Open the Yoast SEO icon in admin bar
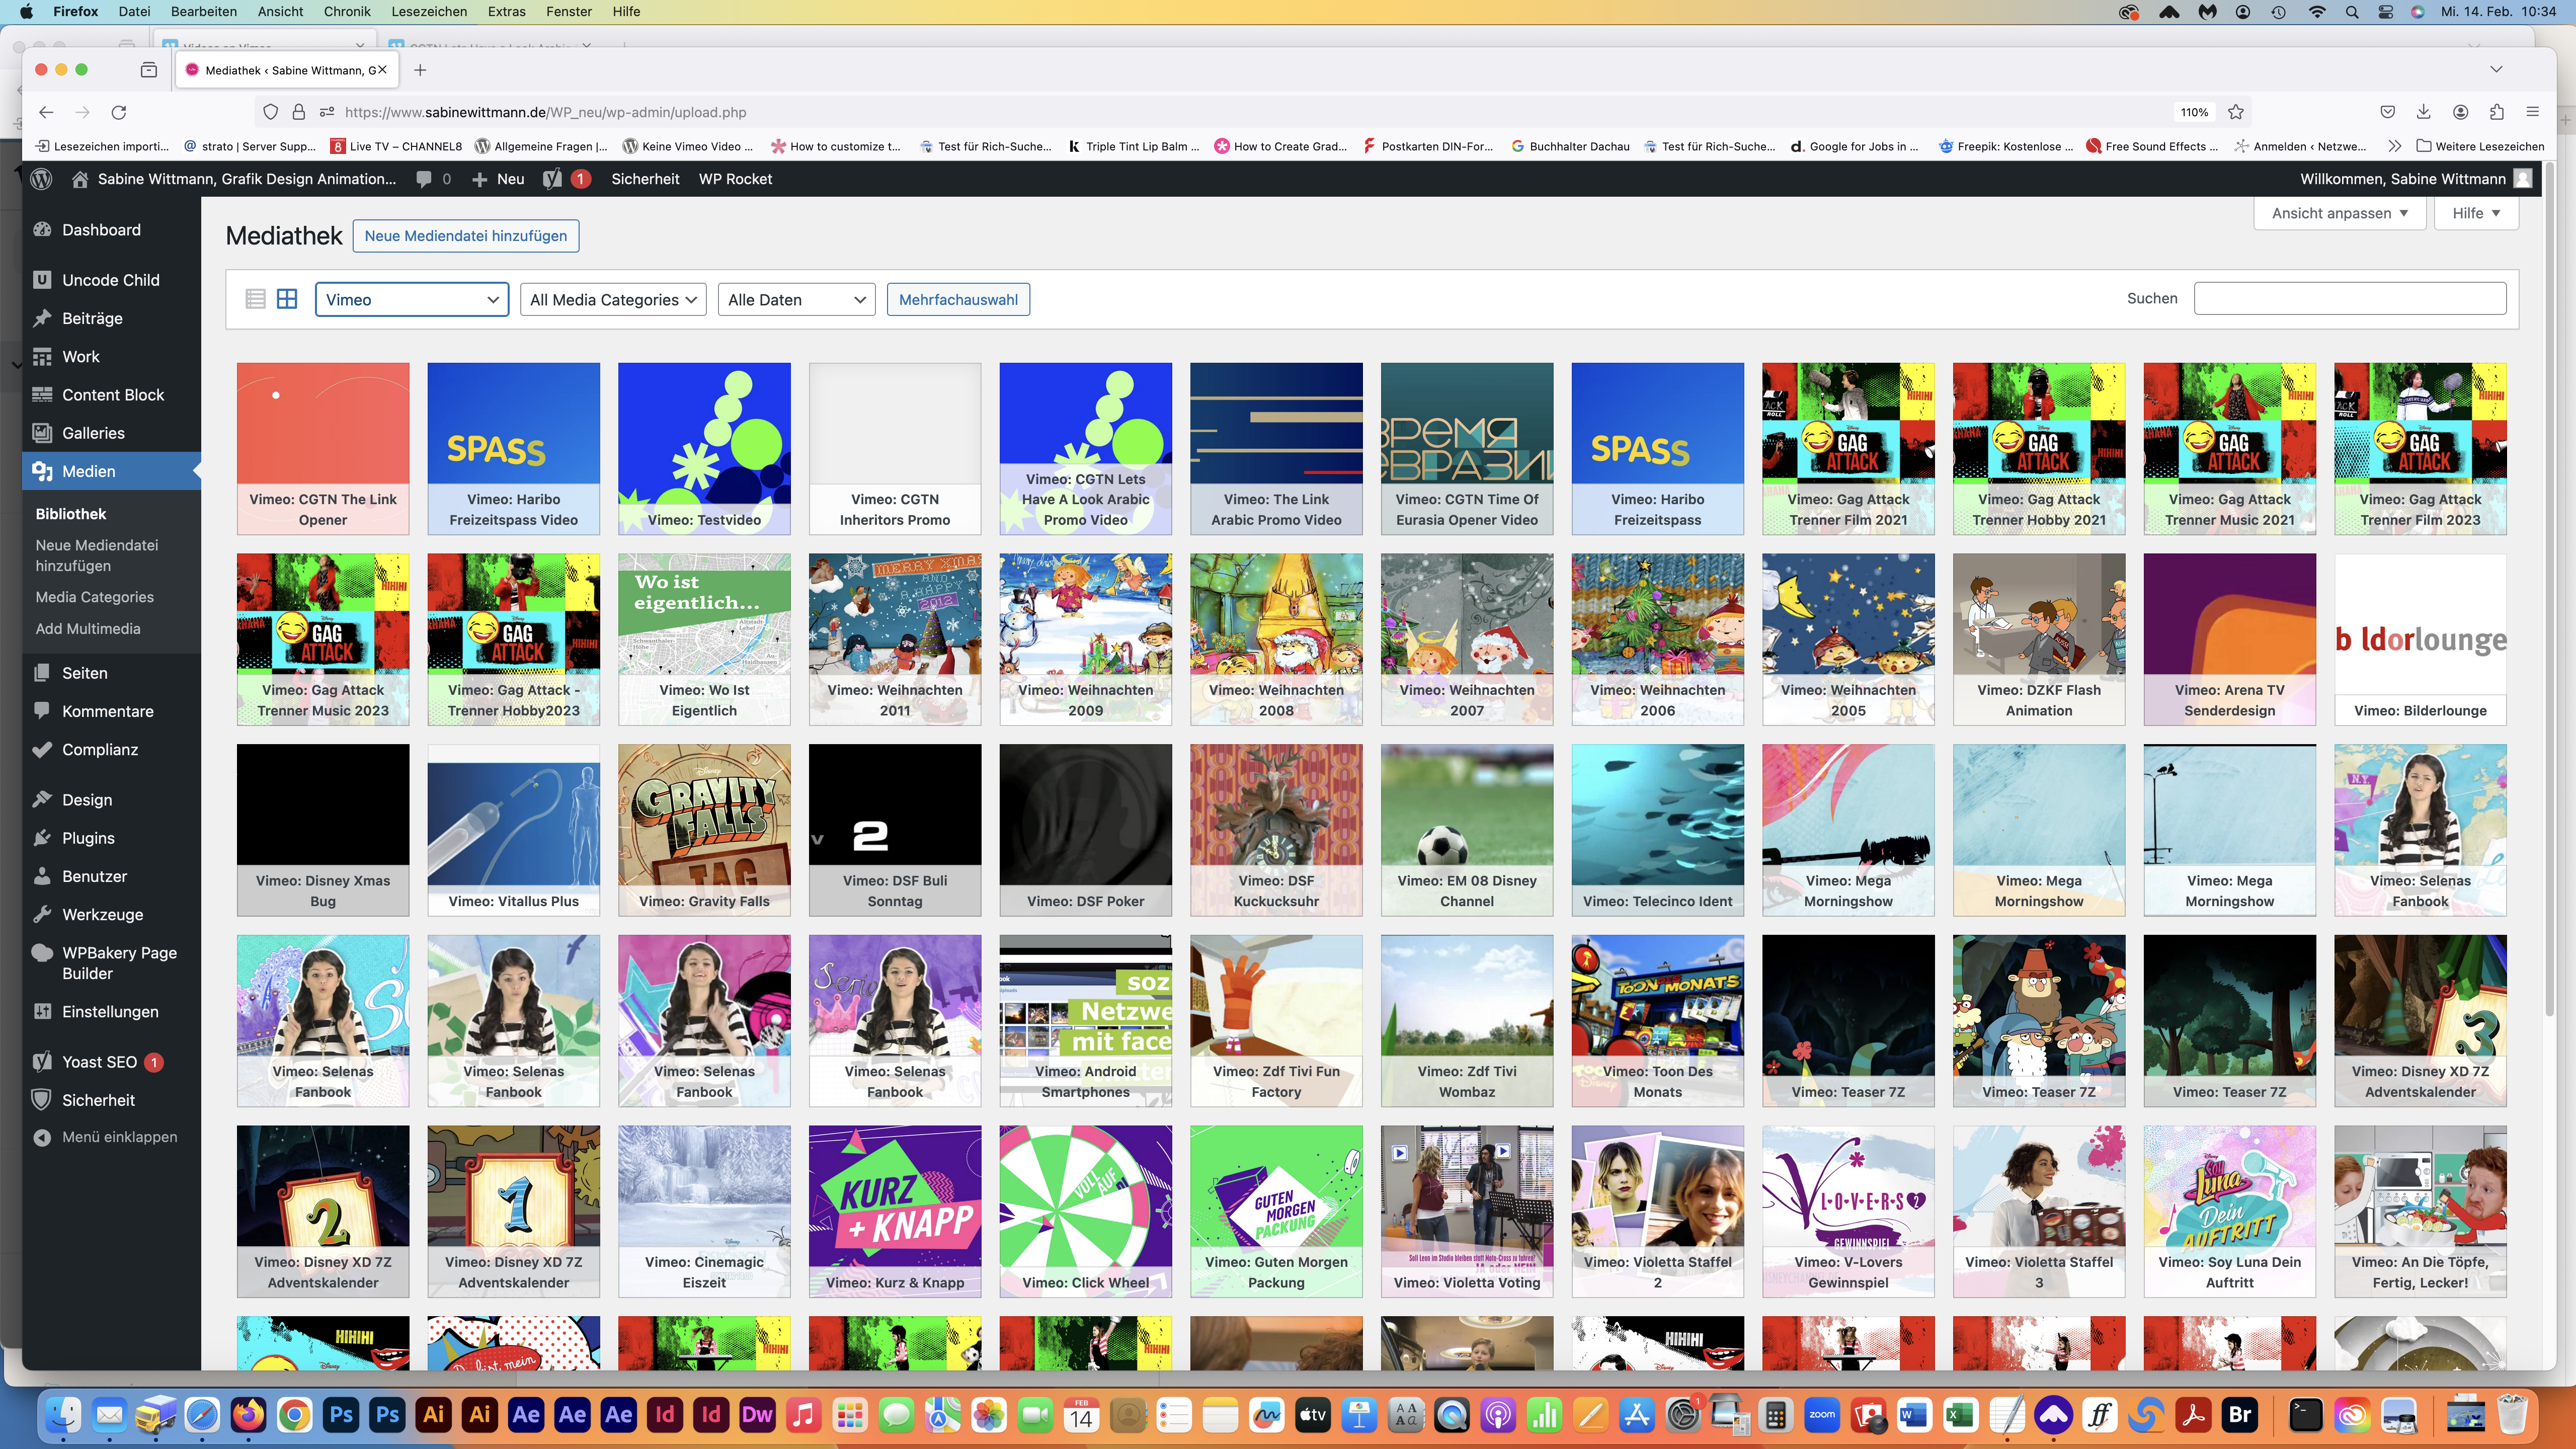Screen dimensions: 2576x1449 click(552, 179)
